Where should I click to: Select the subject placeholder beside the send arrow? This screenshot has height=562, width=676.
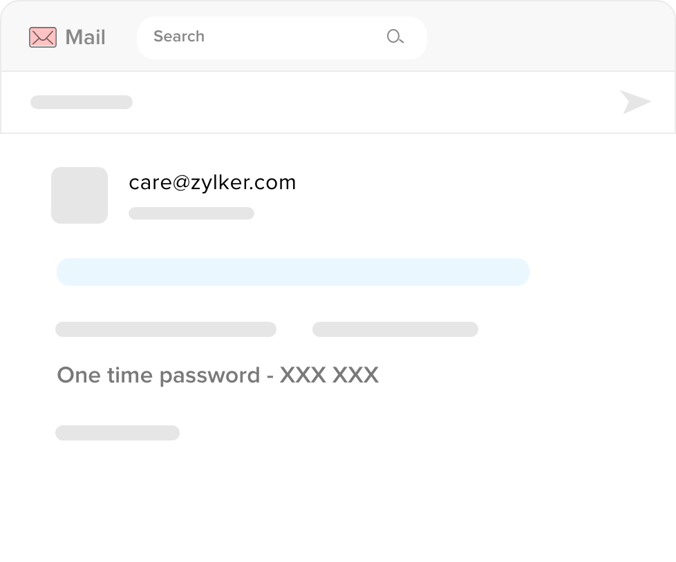[82, 102]
